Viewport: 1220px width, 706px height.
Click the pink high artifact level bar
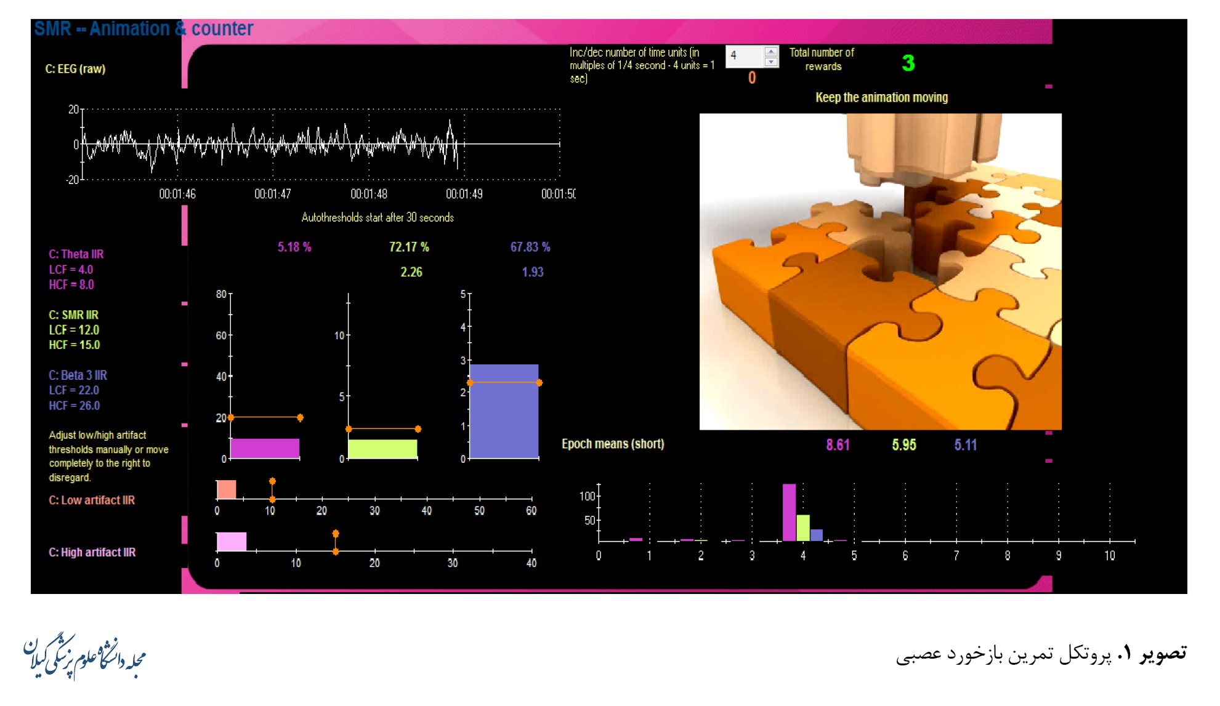pyautogui.click(x=232, y=542)
